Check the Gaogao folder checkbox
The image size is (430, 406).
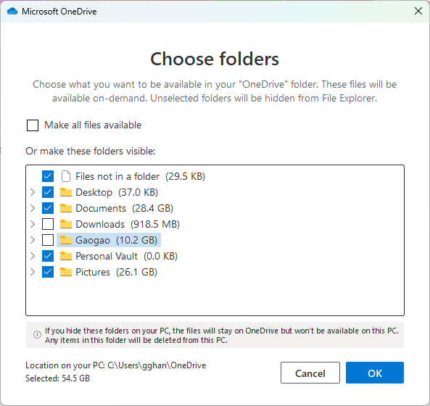pyautogui.click(x=48, y=240)
